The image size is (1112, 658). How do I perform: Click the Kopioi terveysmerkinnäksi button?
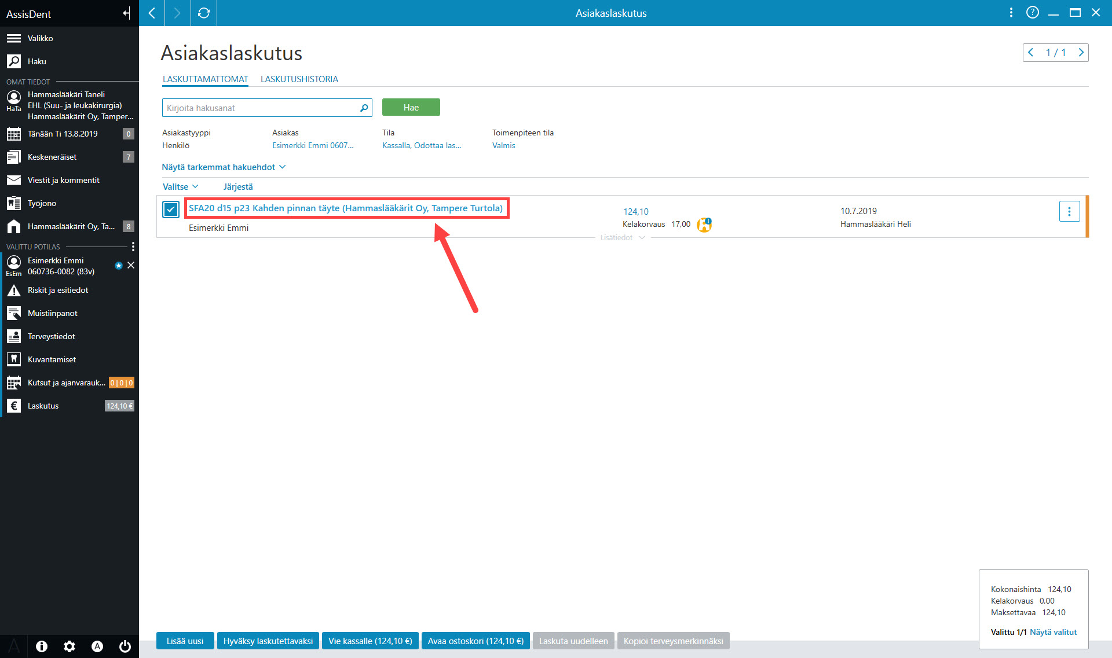(x=673, y=641)
